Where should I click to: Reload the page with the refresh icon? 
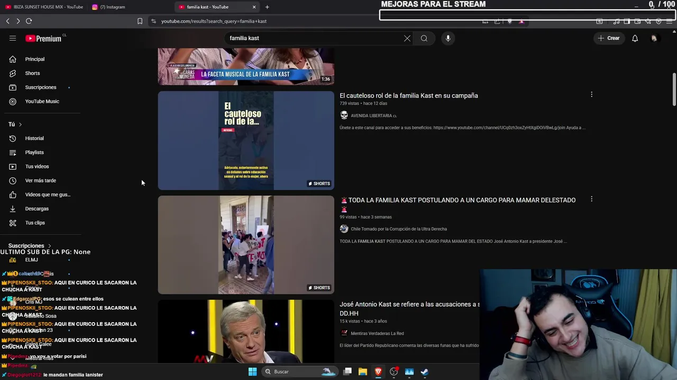(29, 21)
